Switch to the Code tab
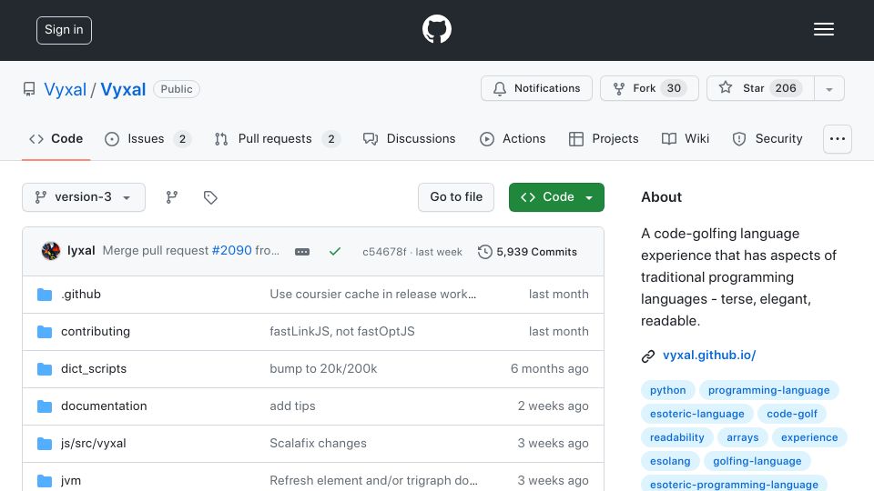 [x=56, y=138]
